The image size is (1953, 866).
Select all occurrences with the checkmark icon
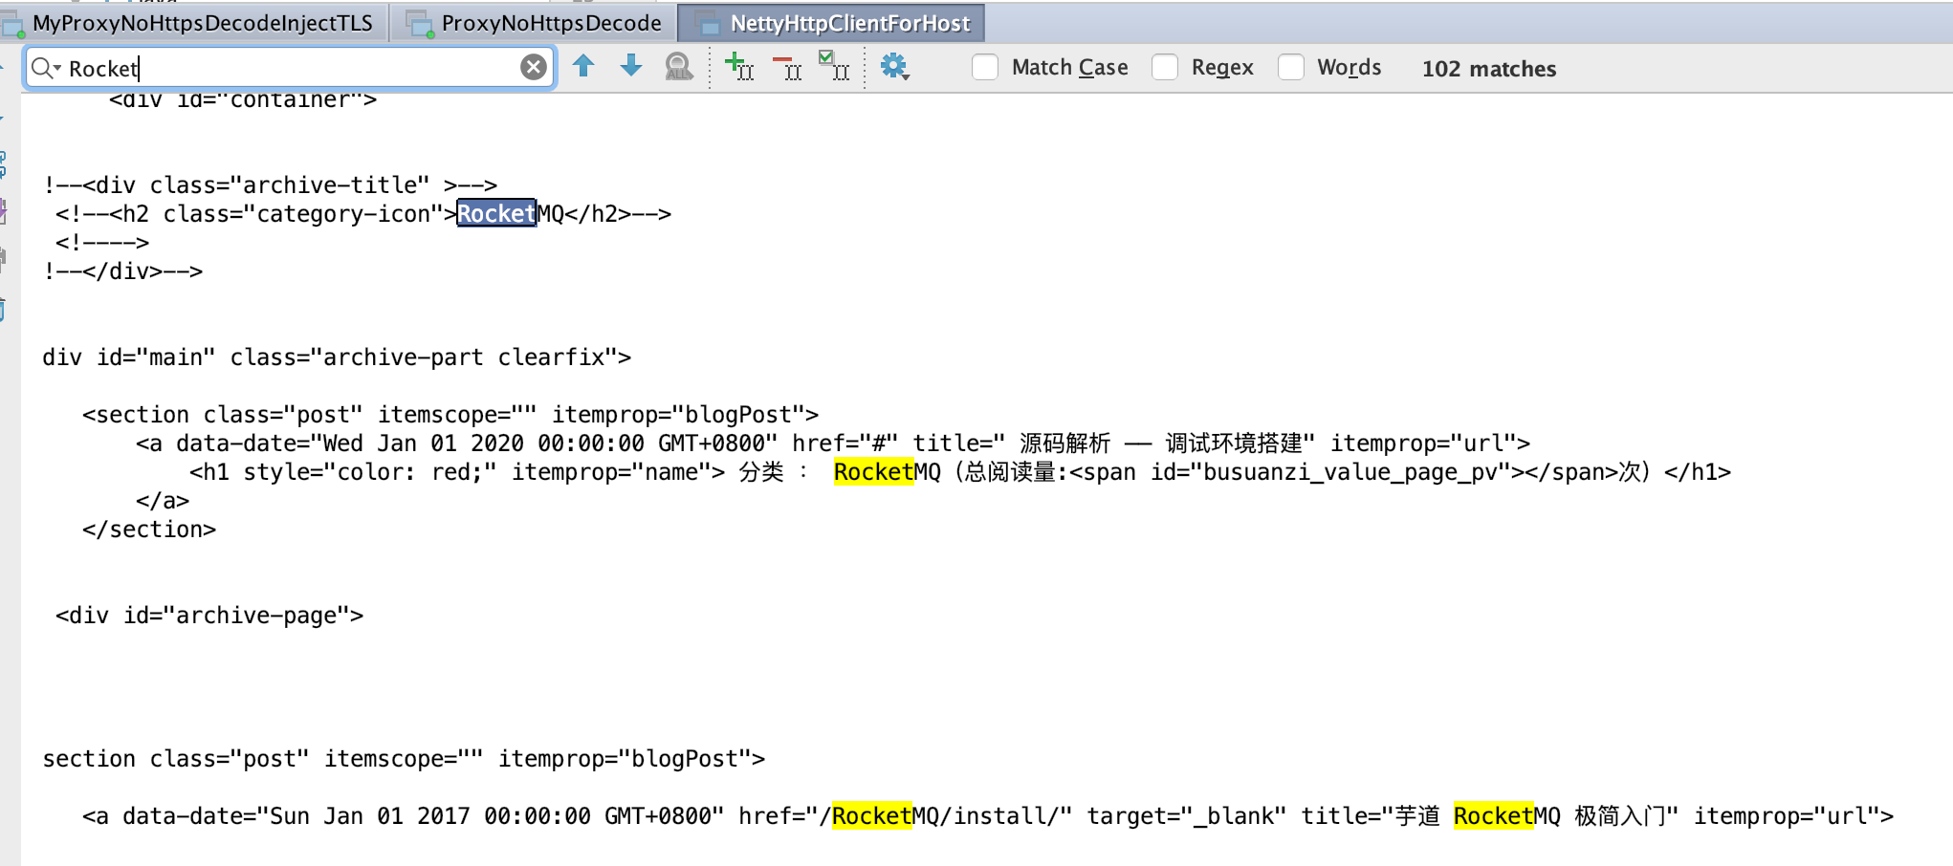pyautogui.click(x=834, y=66)
